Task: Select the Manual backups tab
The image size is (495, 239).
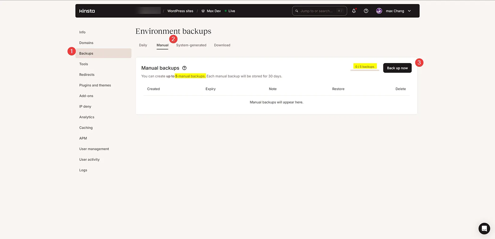Action: 162,45
